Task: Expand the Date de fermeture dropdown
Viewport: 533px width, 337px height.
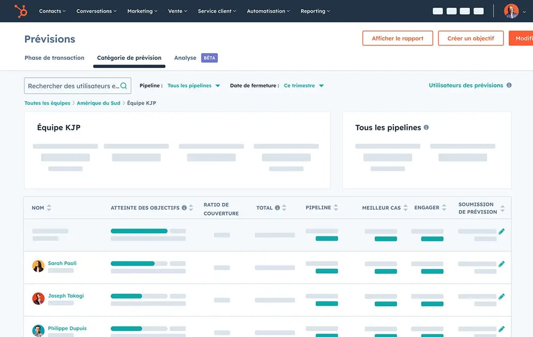Action: pyautogui.click(x=304, y=86)
